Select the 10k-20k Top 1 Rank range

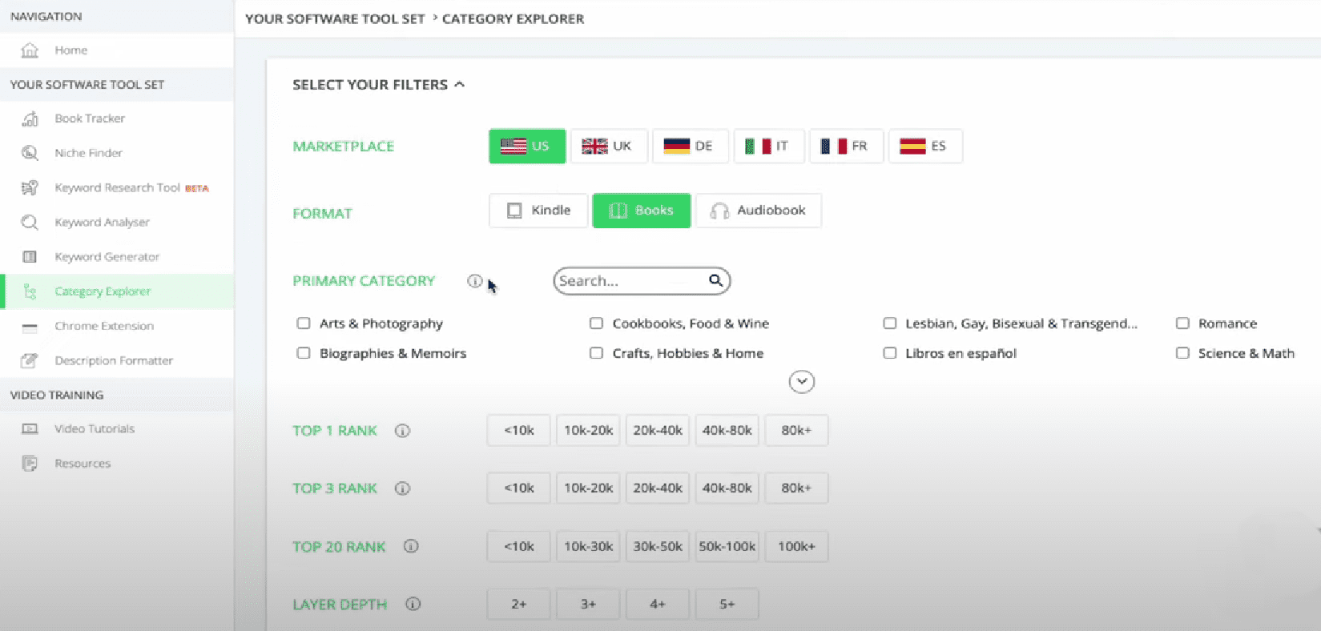pos(588,431)
